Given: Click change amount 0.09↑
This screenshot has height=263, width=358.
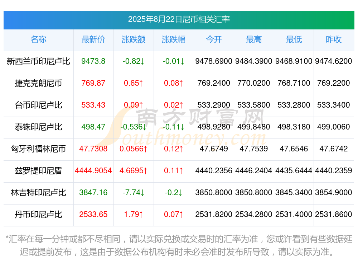Looking at the screenshot, I should click(x=134, y=105).
